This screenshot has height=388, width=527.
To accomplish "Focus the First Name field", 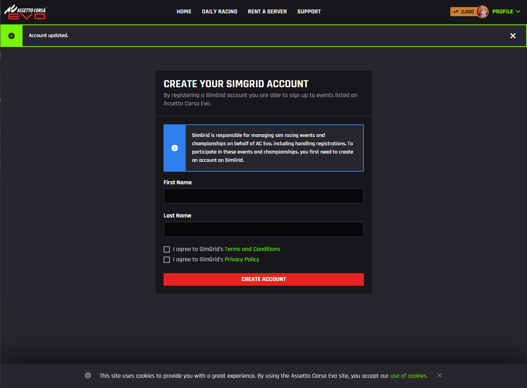I will [263, 196].
